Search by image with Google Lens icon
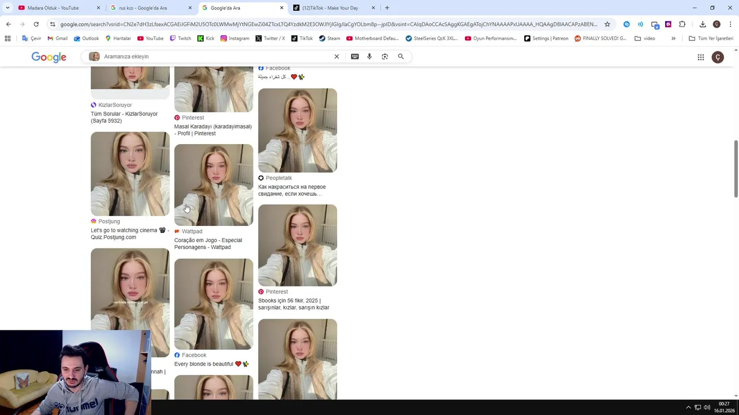This screenshot has height=415, width=739. click(x=385, y=56)
